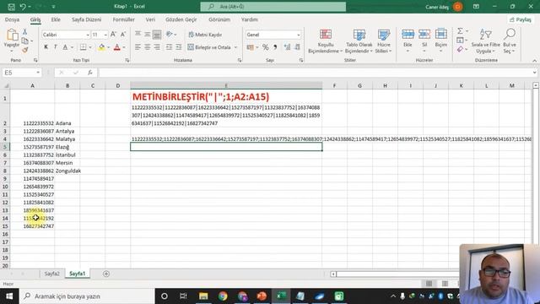Open the fill color dropdown arrow
The image size is (540, 304).
(108, 47)
